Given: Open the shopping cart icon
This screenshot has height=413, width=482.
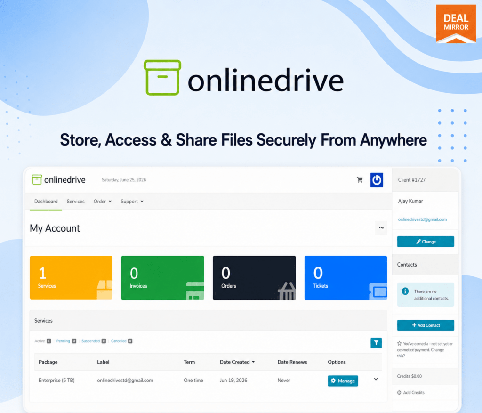Looking at the screenshot, I should [360, 179].
